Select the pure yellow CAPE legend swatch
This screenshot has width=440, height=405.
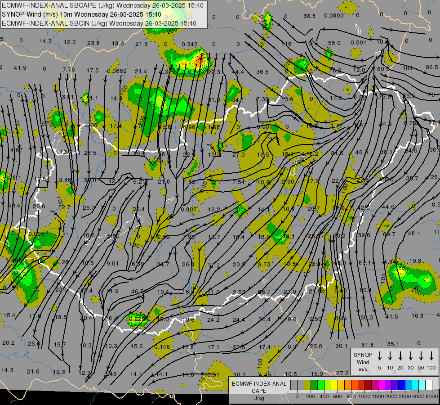pyautogui.click(x=334, y=385)
